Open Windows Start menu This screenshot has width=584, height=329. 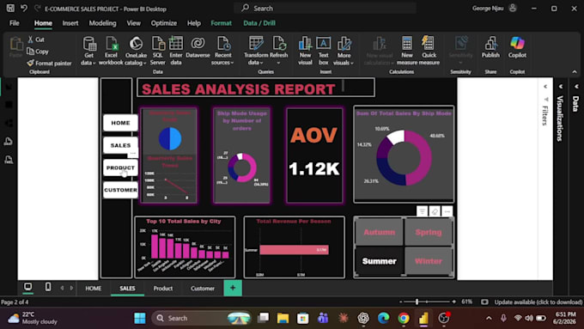click(x=140, y=318)
